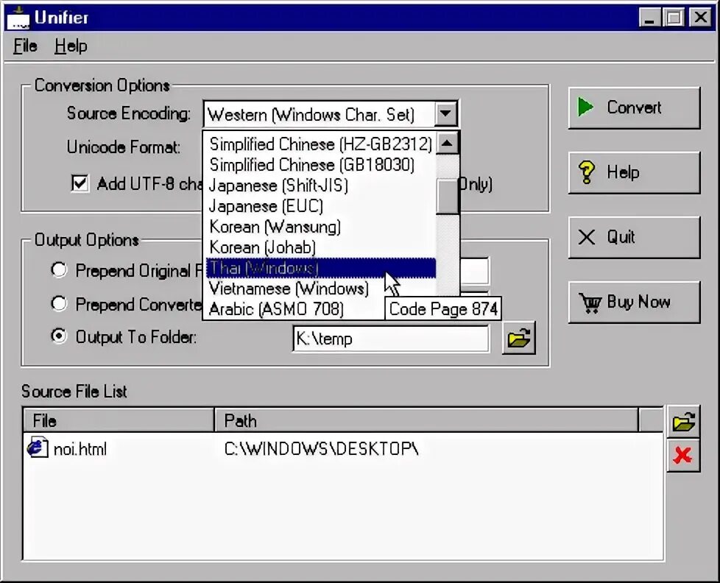This screenshot has height=583, width=720.
Task: Pick the highlighted Thai (Windows) entry
Action: pyautogui.click(x=320, y=268)
